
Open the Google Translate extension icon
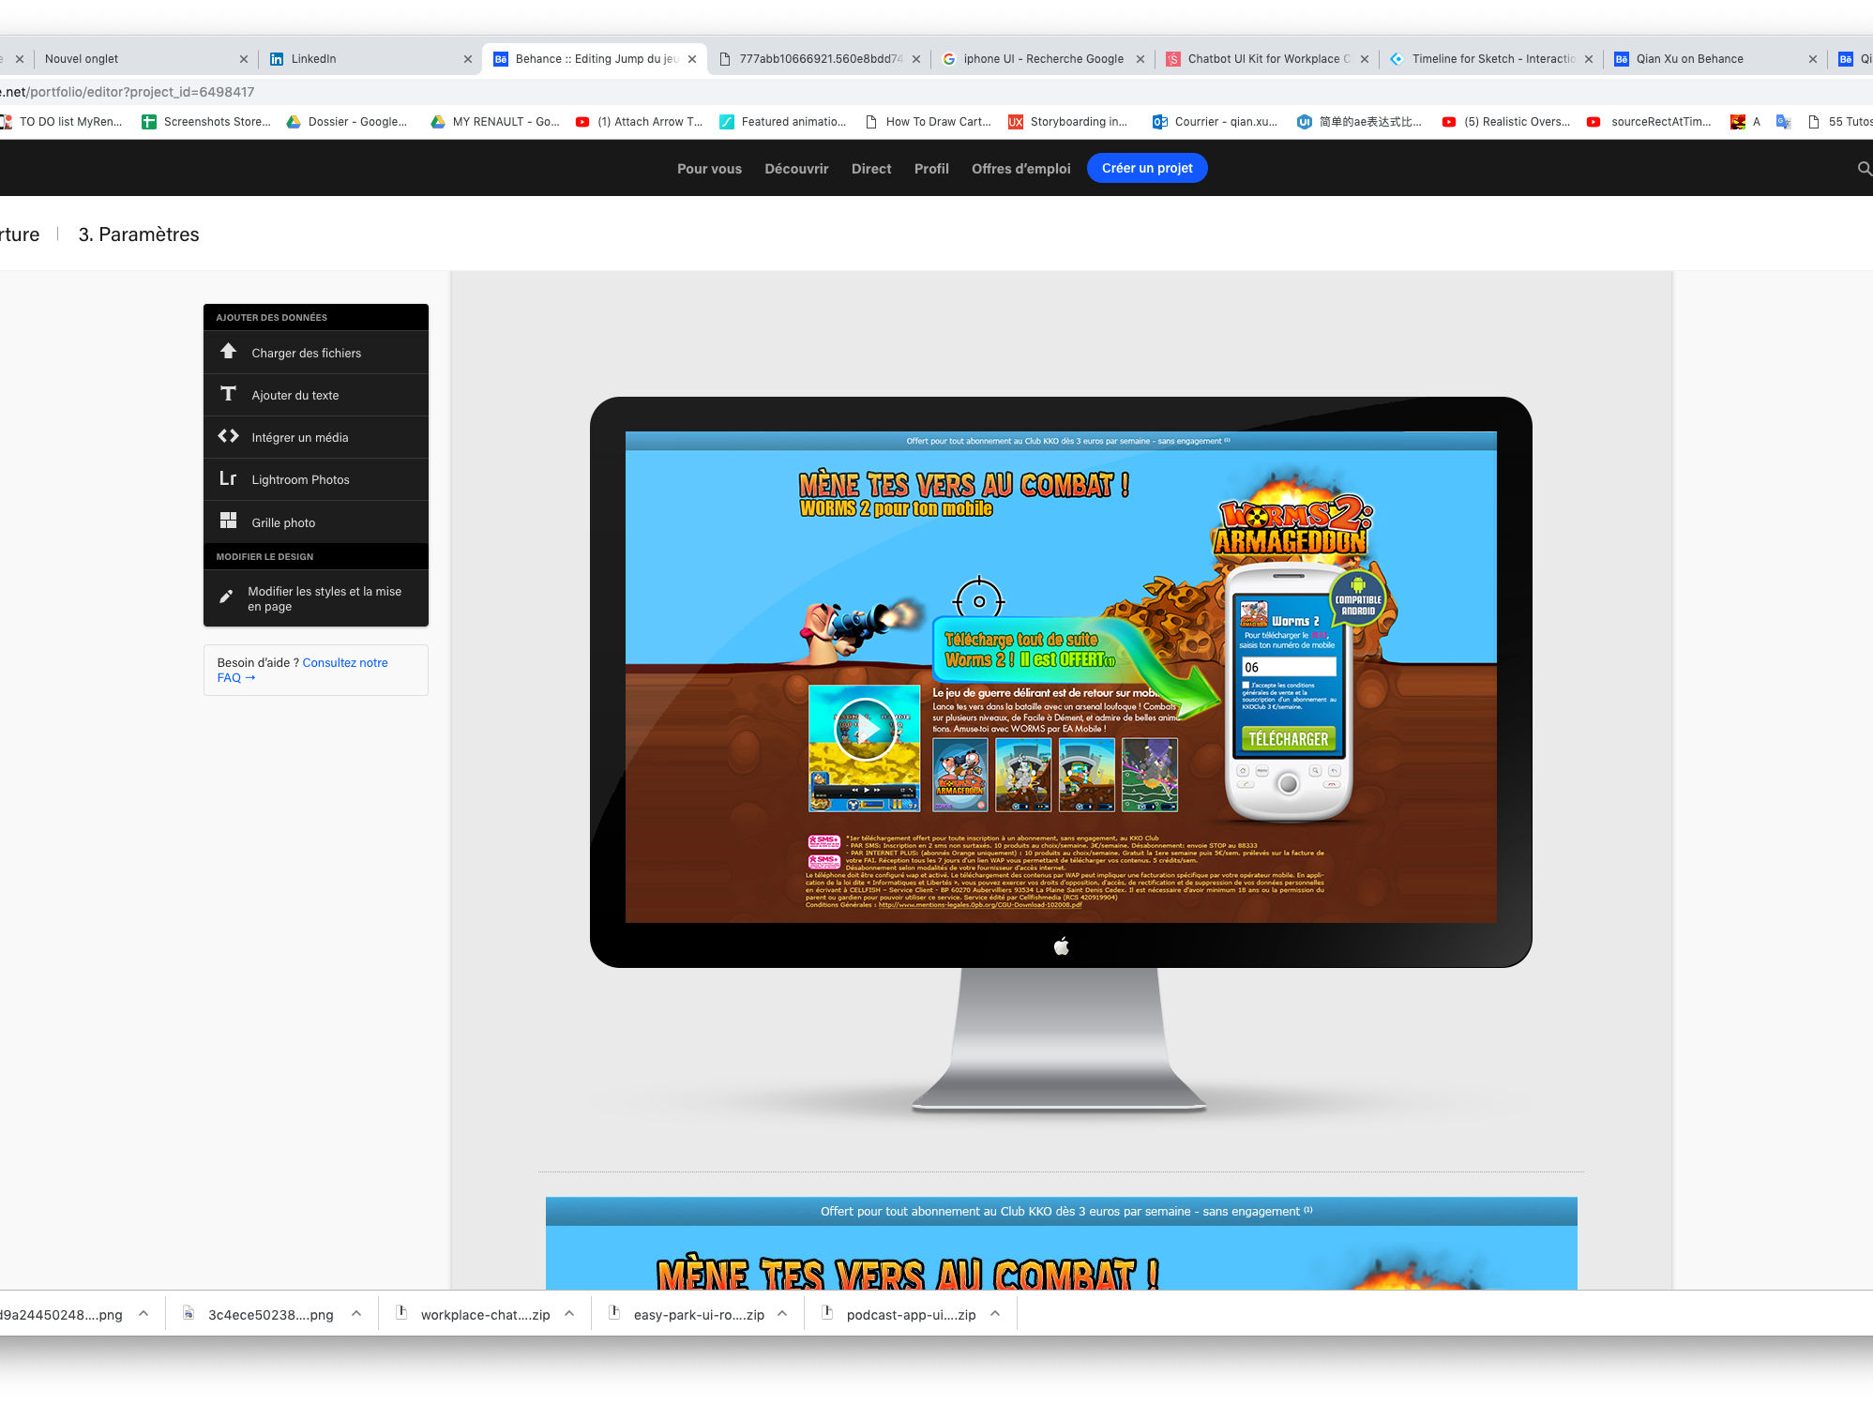(1783, 122)
